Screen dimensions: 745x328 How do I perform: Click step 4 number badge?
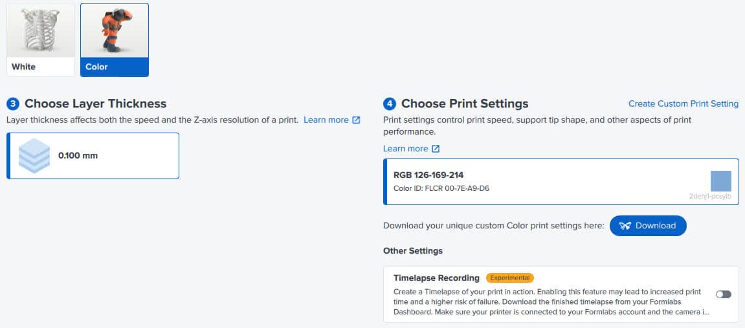[390, 104]
